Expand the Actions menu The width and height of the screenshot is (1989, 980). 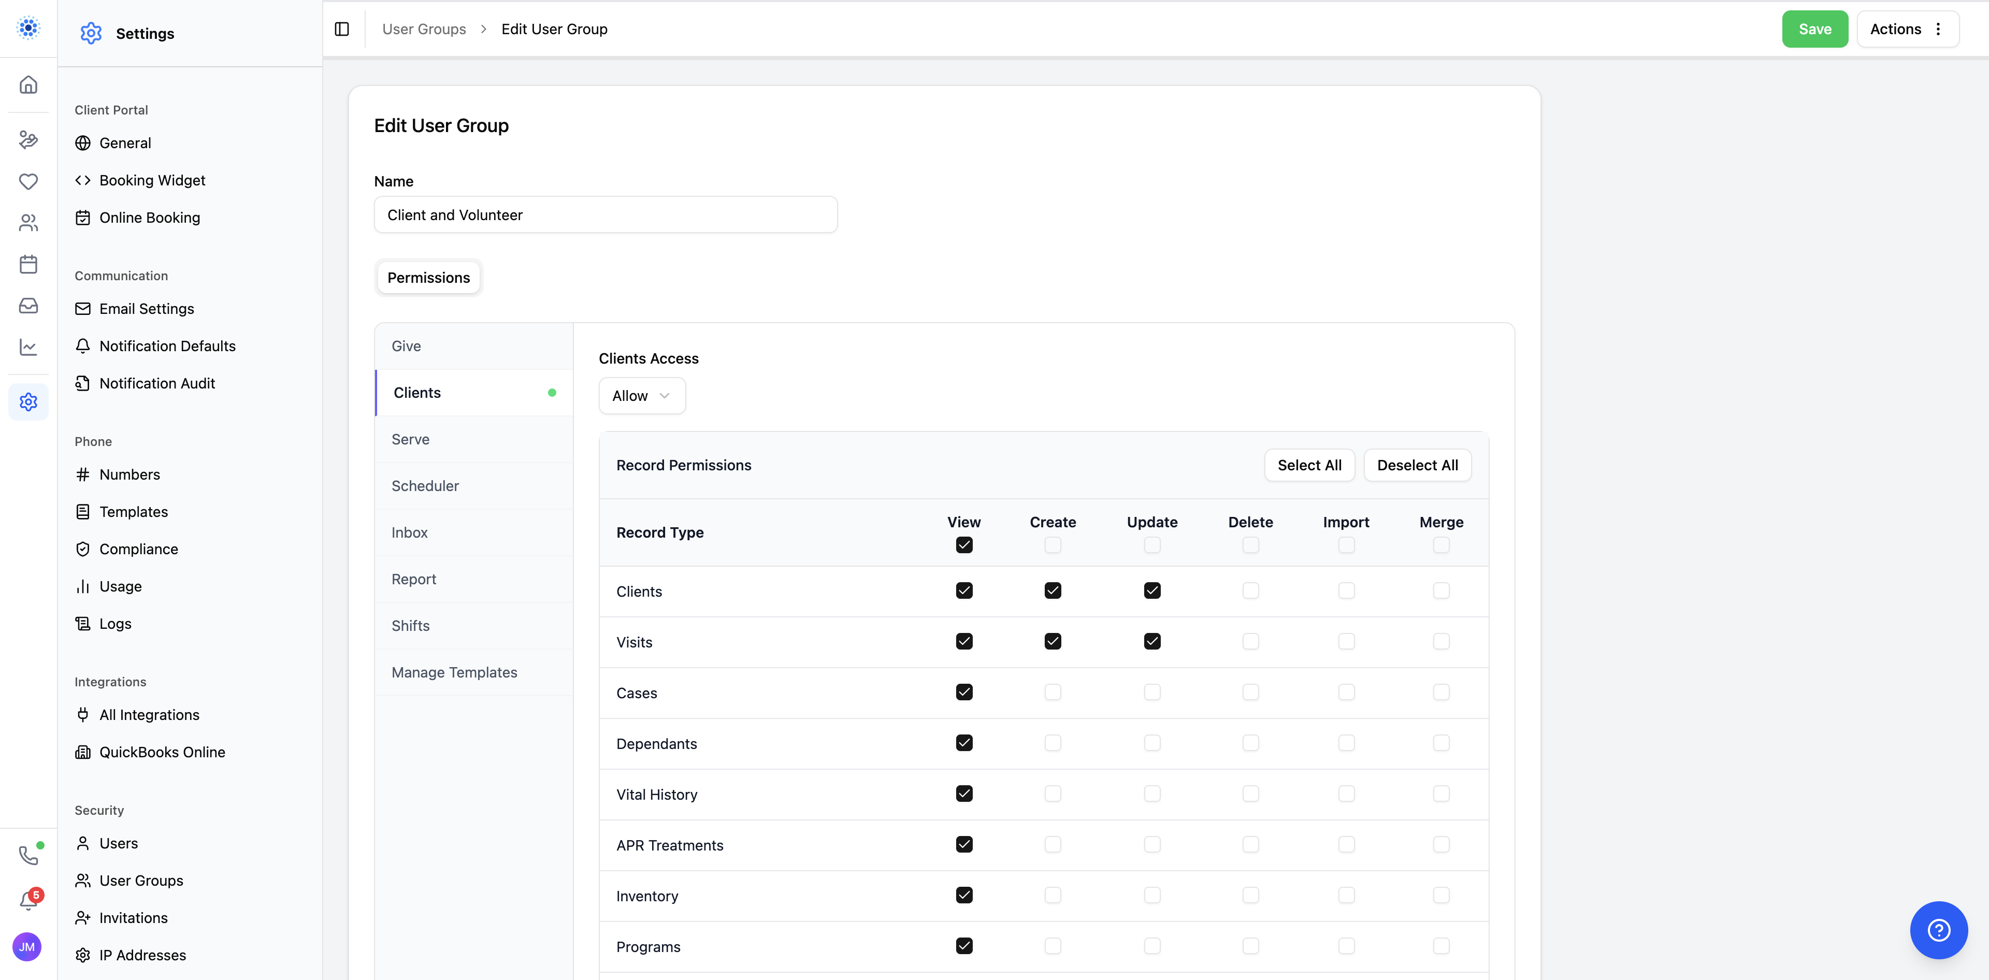pos(1908,28)
